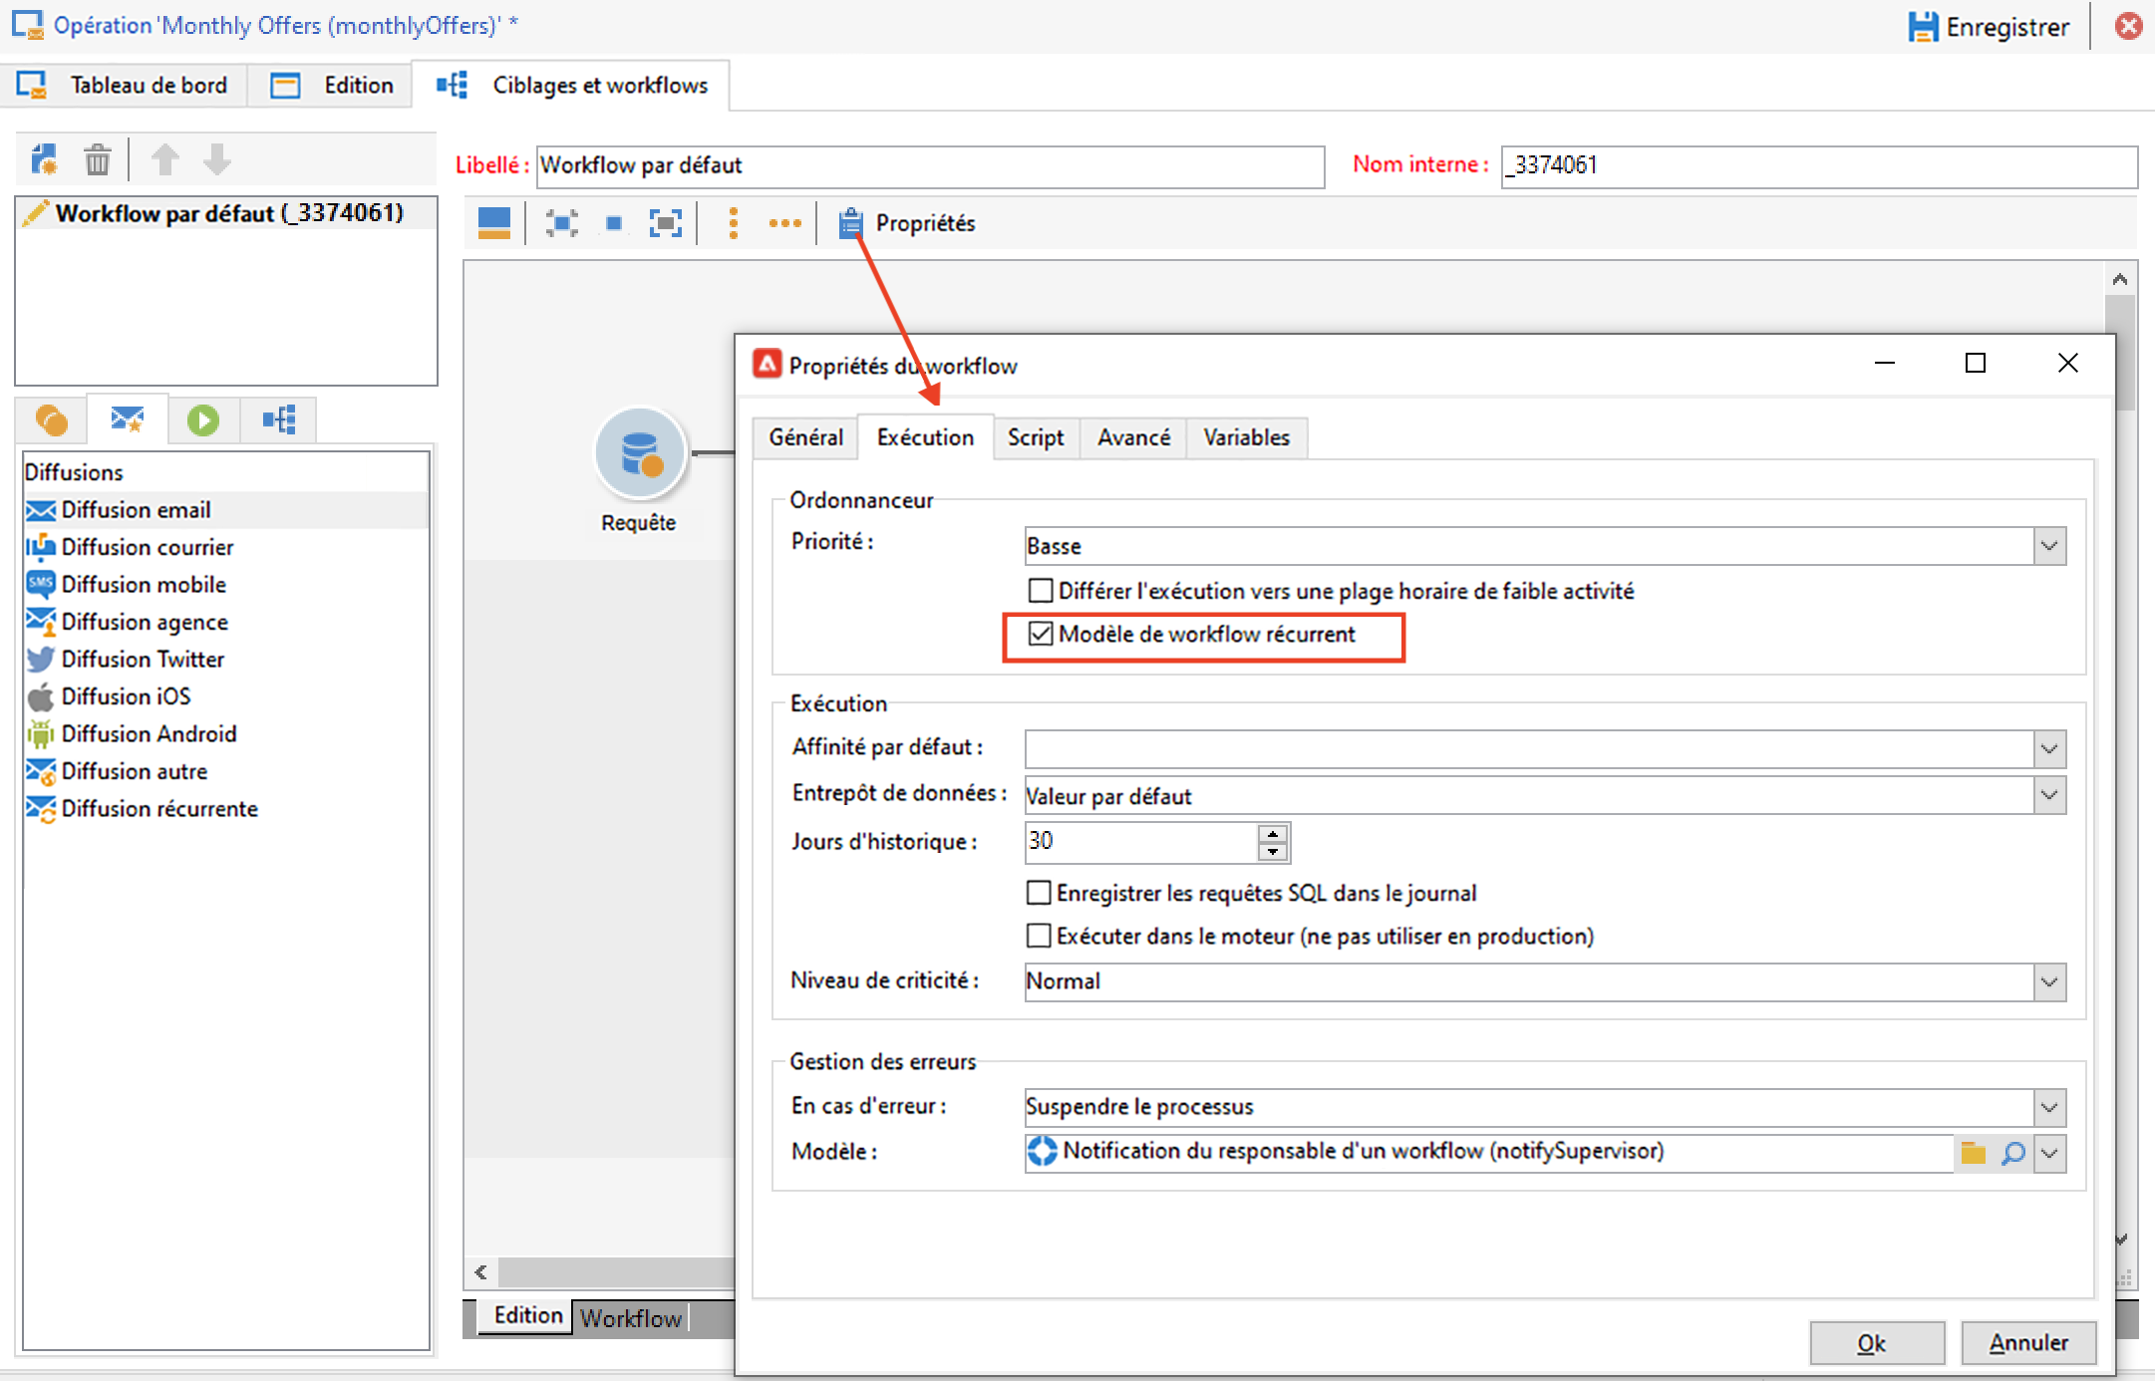Enable Différer l'exécution vers plage horaire

(x=1041, y=591)
